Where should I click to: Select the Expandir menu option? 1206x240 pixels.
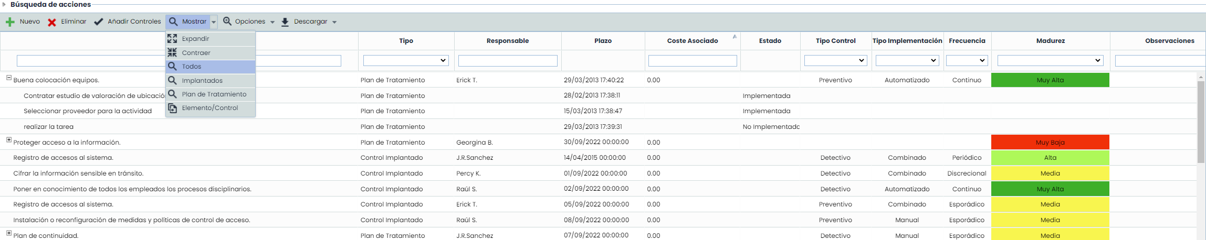click(x=195, y=39)
